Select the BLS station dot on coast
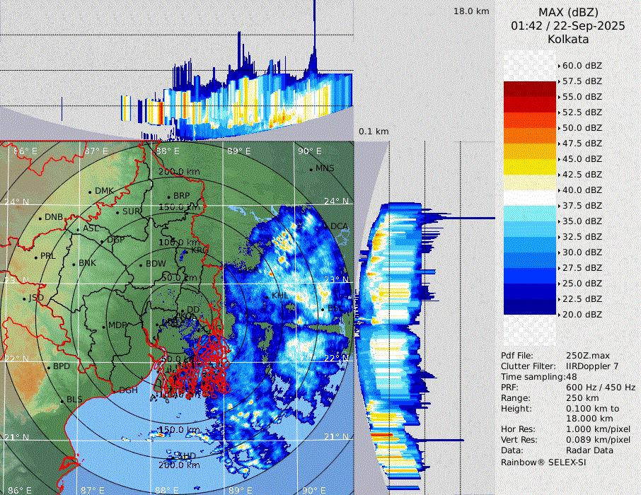The height and width of the screenshot is (495, 641). pyautogui.click(x=62, y=400)
